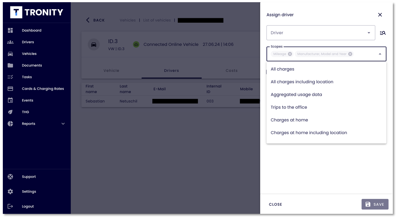Click the Cards & Charging Rates card icon

click(x=10, y=89)
